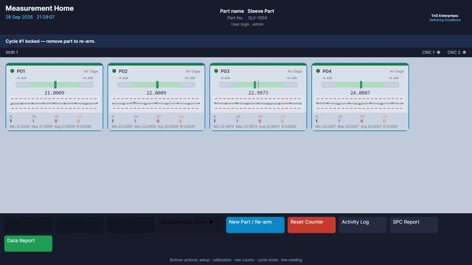
Task: Click the green status dot on P01
Action: pyautogui.click(x=12, y=71)
